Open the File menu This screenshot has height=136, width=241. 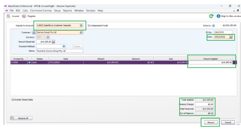[12, 11]
